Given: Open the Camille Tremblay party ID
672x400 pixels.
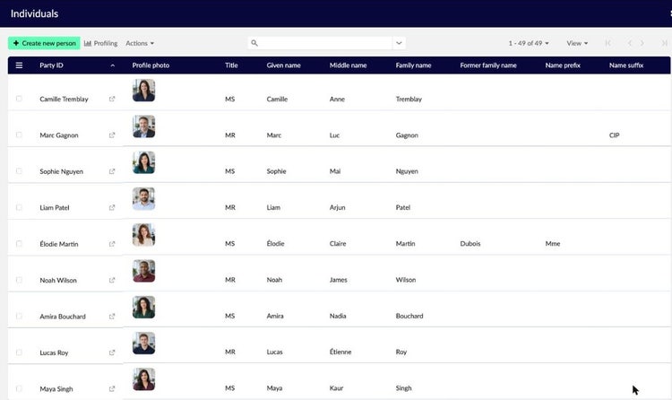Looking at the screenshot, I should (64, 100).
